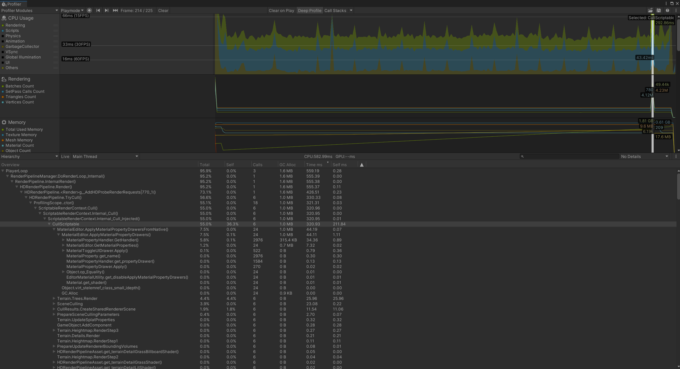680x369 pixels.
Task: Jump to current latest frame
Action: pyautogui.click(x=115, y=10)
